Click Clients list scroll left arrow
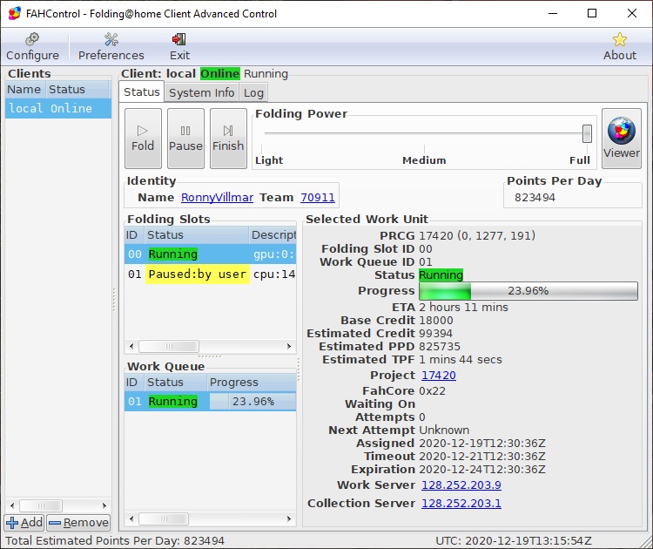 [x=12, y=505]
